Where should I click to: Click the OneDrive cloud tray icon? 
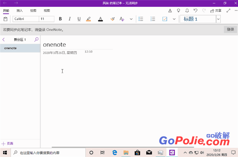pyautogui.click(x=191, y=153)
